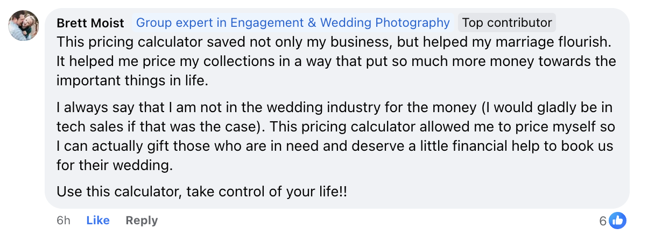View the reaction count of 6
The width and height of the screenshot is (648, 235).
[x=603, y=221]
